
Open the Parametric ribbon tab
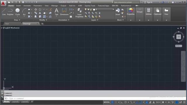click(x=38, y=6)
